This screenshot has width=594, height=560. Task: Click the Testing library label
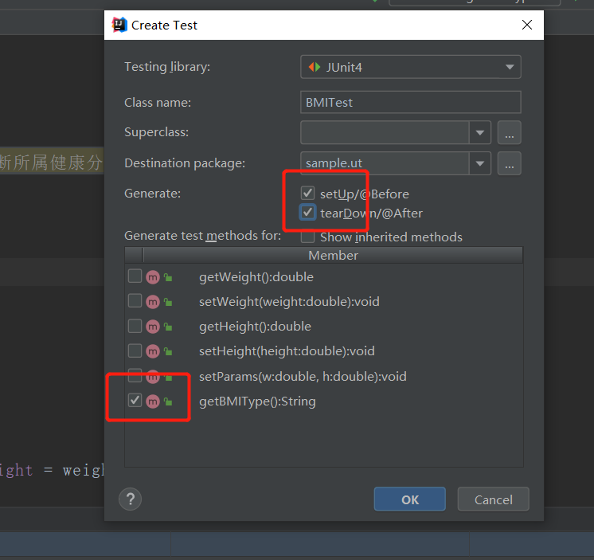[167, 67]
